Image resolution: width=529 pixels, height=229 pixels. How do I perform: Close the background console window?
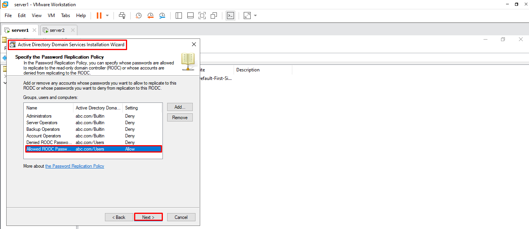pyautogui.click(x=521, y=39)
